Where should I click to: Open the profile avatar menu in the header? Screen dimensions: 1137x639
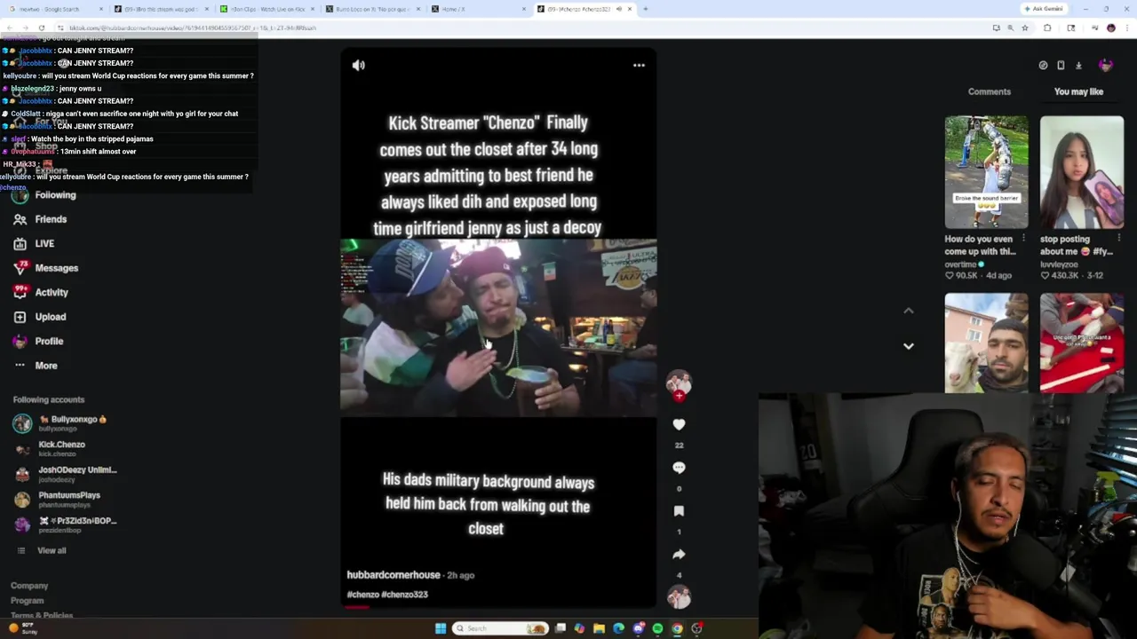(1105, 65)
